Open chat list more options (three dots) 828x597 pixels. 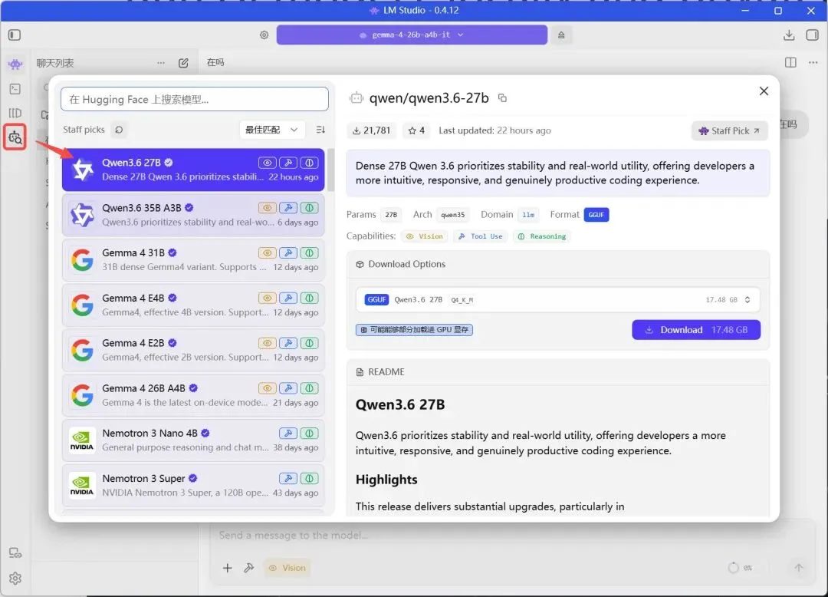coord(161,63)
